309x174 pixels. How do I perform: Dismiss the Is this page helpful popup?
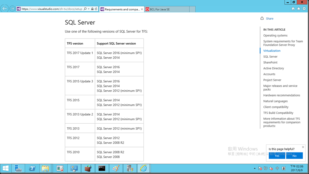303,147
